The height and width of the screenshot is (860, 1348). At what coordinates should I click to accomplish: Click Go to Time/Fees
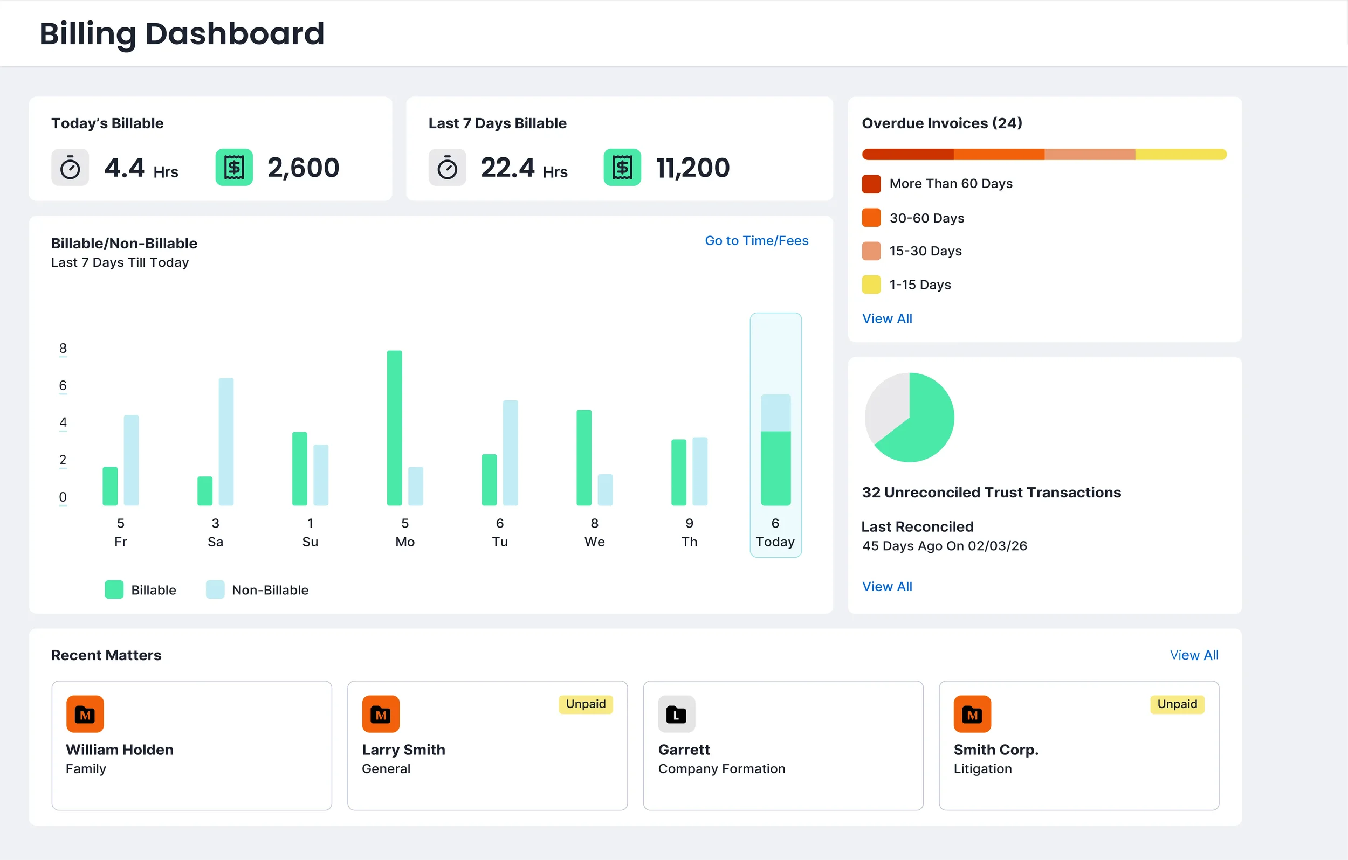point(756,241)
